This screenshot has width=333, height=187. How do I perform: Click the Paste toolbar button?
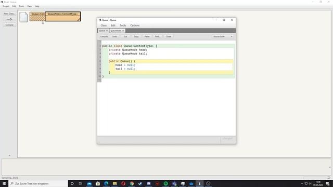point(147,36)
